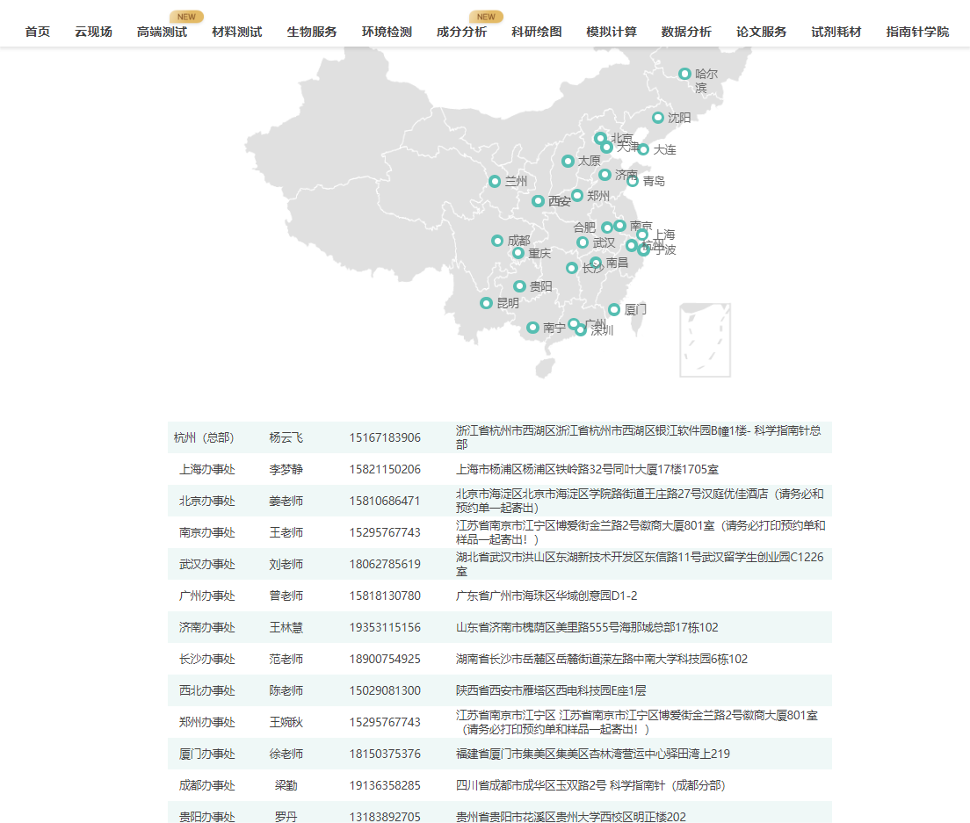Open the 高端测试 menu with NEW badge
970x823 pixels.
point(161,31)
